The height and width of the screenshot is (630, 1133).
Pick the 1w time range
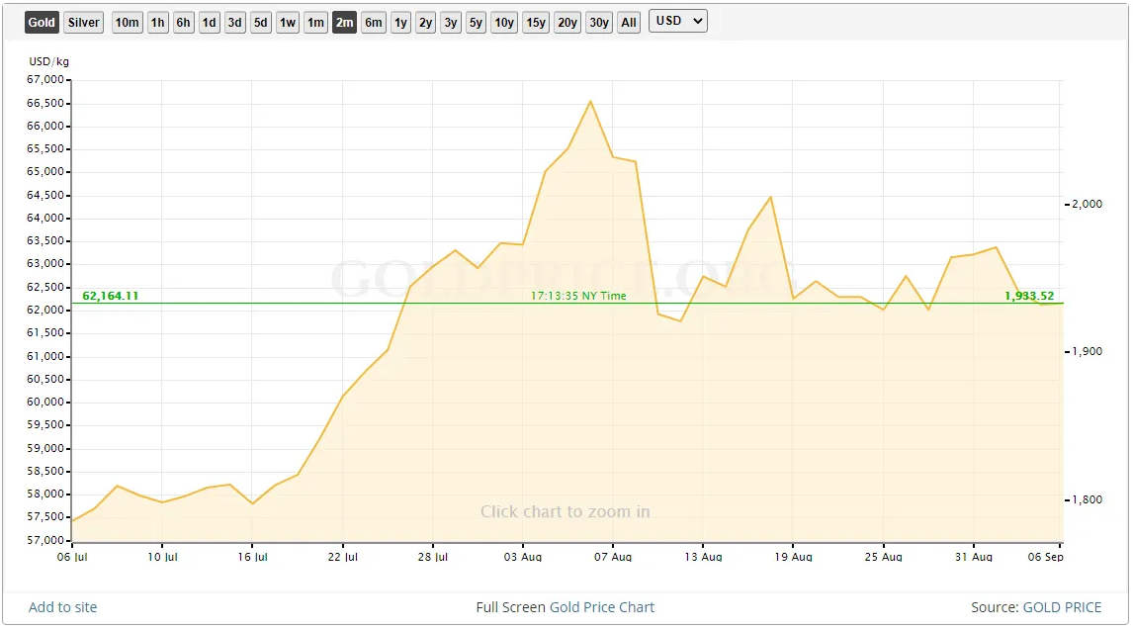coord(288,23)
